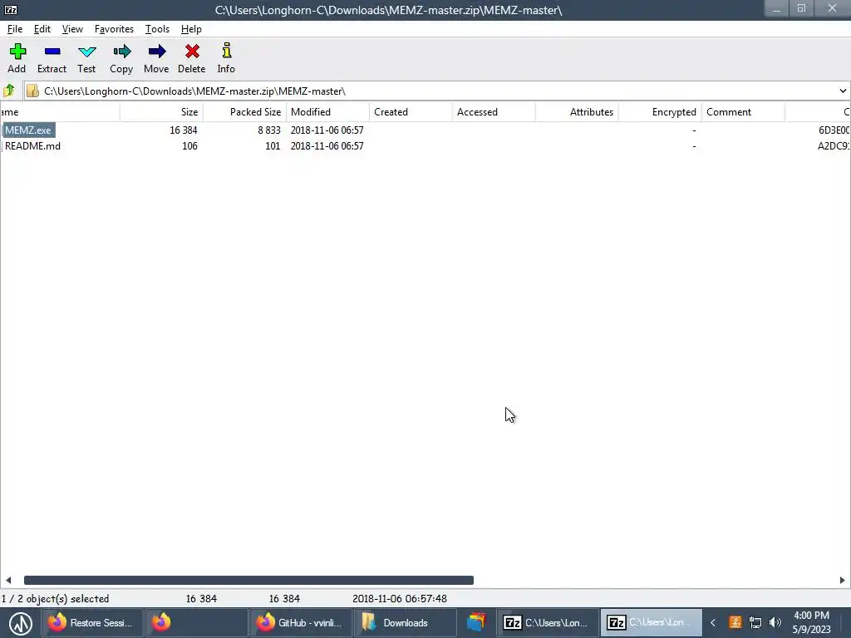Click the scroll left arrow
851x638 pixels.
pyautogui.click(x=7, y=580)
